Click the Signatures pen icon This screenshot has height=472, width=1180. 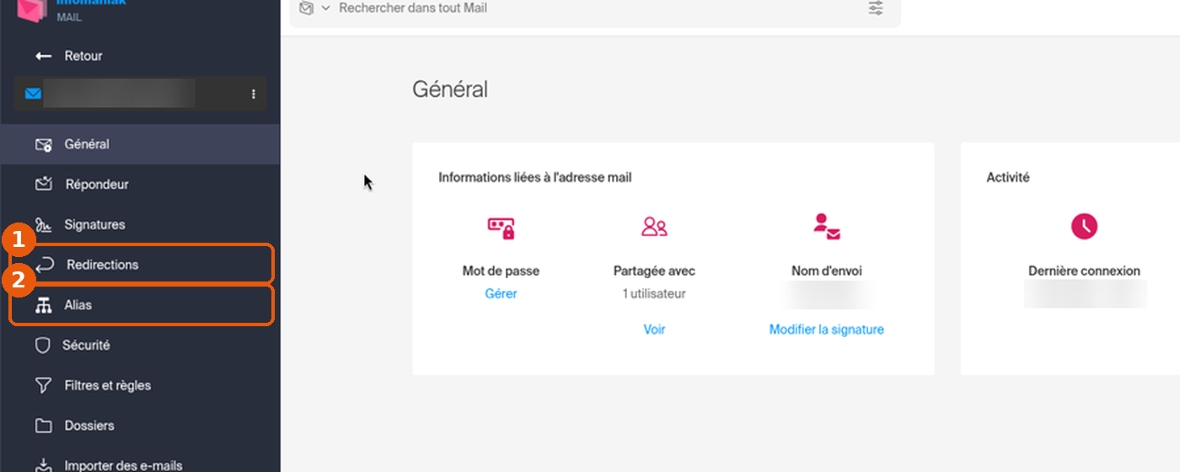click(x=44, y=225)
